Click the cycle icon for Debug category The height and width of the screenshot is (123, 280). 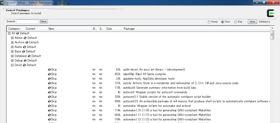pos(25,61)
